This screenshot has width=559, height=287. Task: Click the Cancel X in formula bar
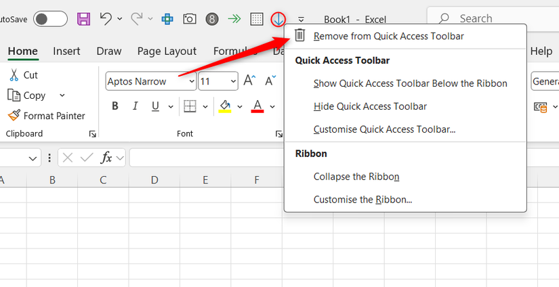point(68,158)
